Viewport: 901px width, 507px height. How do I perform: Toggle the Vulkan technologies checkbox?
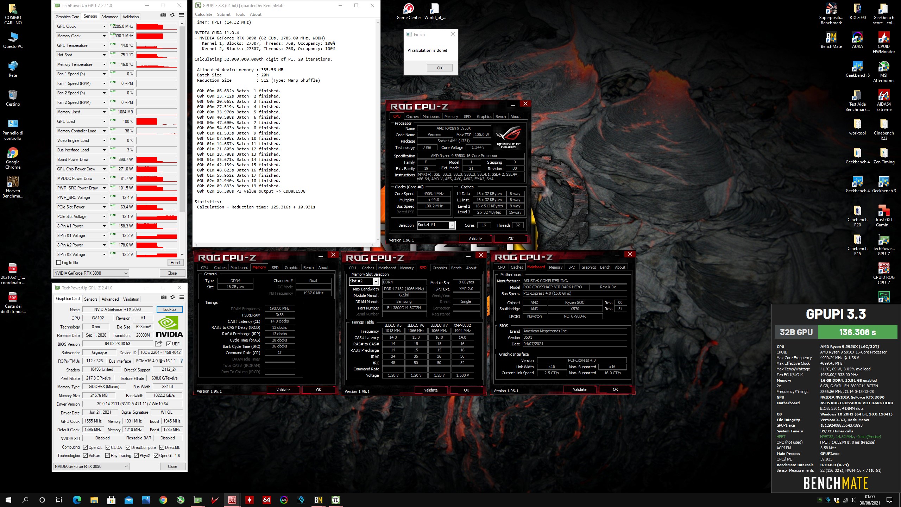click(x=85, y=456)
